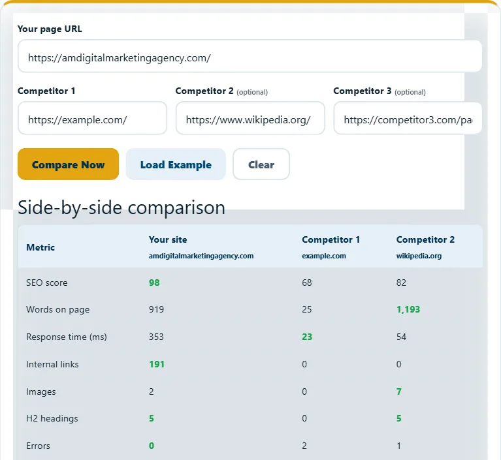Click the Clear button

point(261,164)
